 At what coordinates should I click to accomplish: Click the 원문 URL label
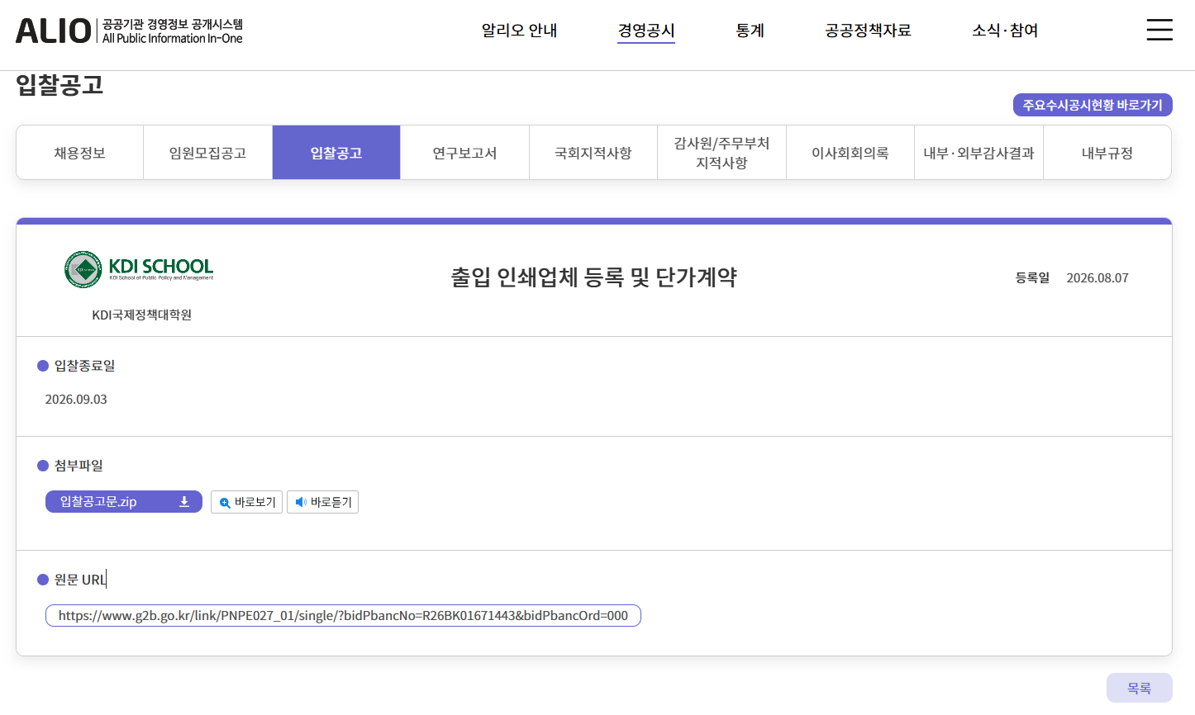click(80, 580)
